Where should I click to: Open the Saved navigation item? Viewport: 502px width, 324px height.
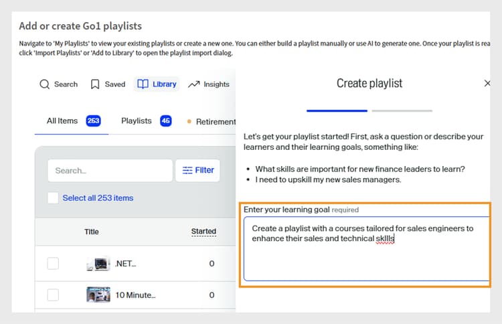click(108, 84)
